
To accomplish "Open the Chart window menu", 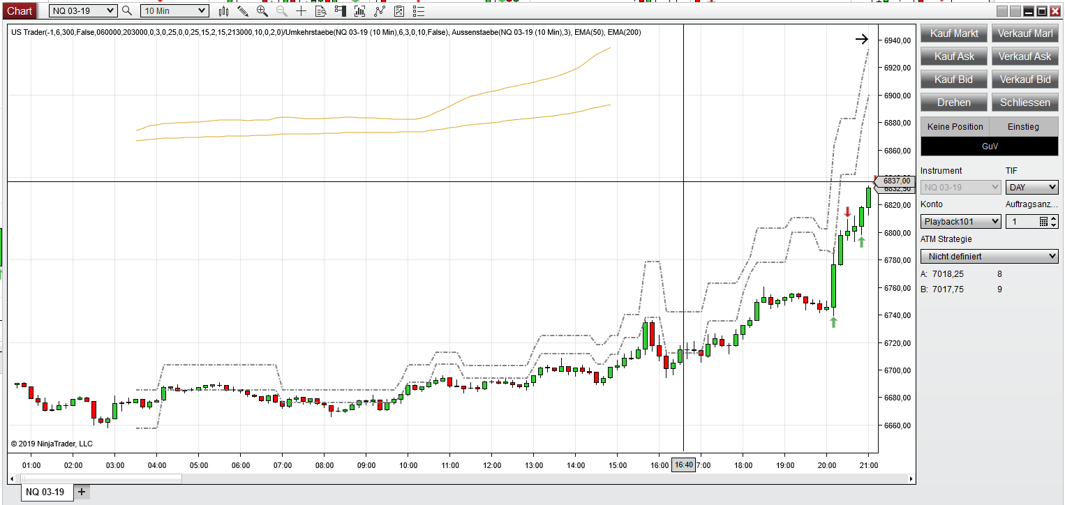I will [x=20, y=11].
